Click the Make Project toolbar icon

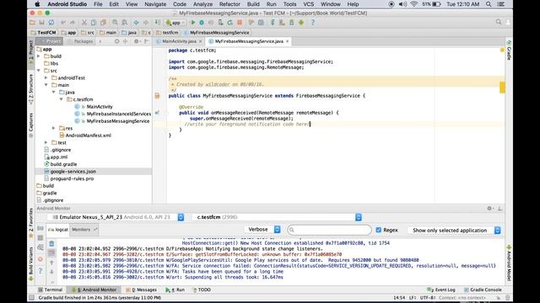coord(158,23)
